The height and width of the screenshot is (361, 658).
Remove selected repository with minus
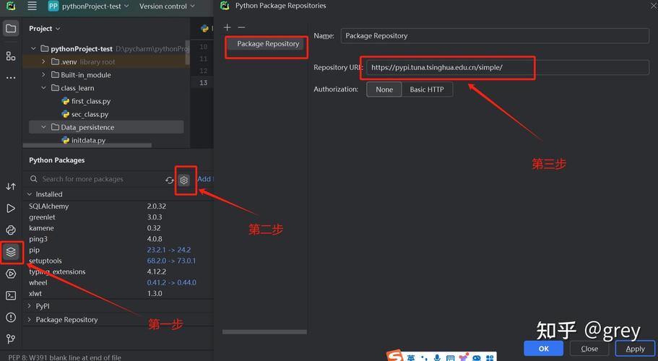pos(241,27)
